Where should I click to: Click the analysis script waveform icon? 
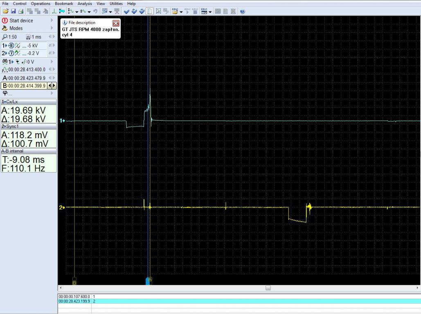click(x=105, y=11)
